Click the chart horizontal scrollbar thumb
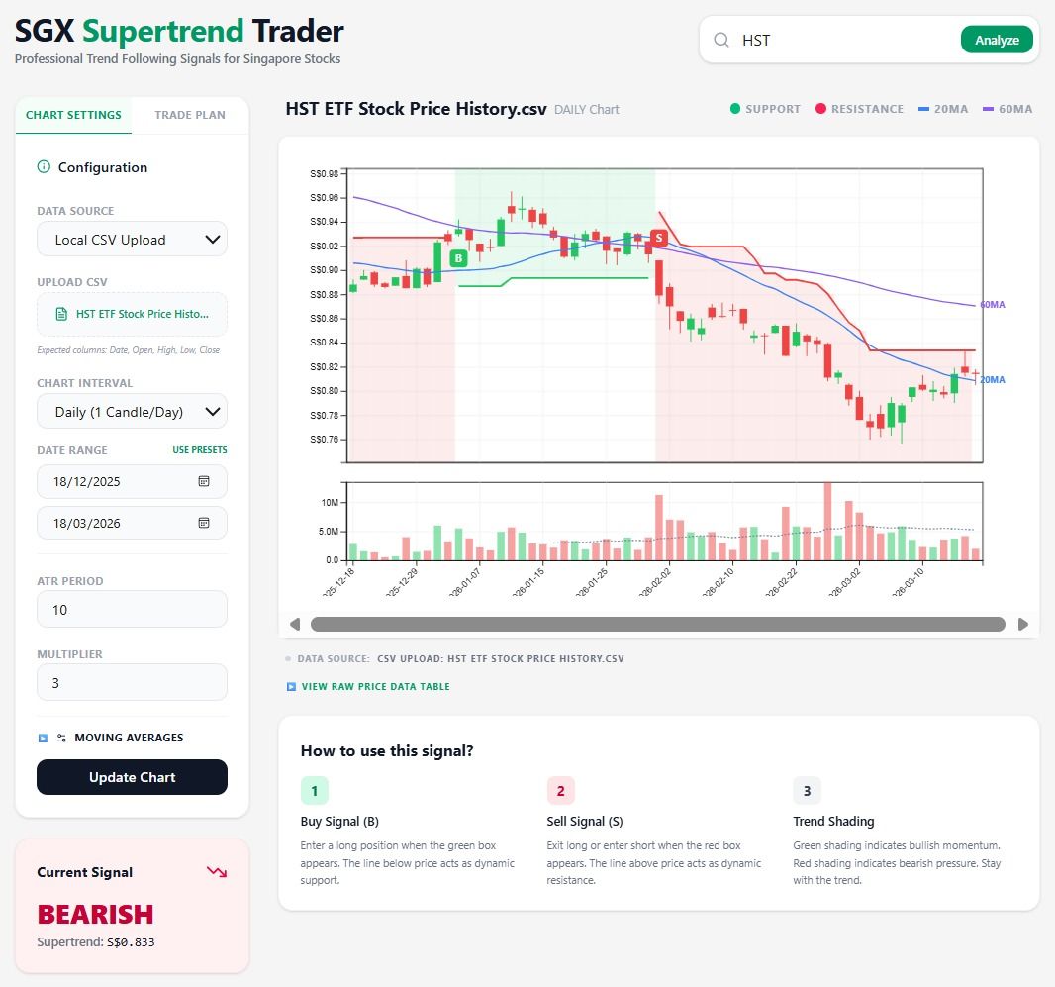This screenshot has height=987, width=1055. [x=657, y=624]
